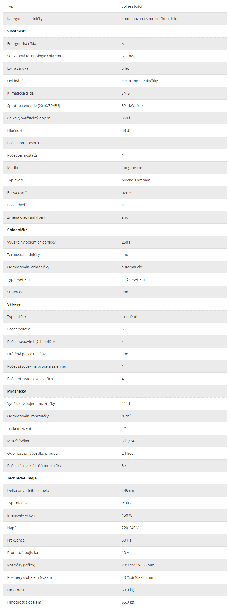Screen dimensions: 230x611
Task: Select the Chladnička section header
Action: [x=17, y=230]
